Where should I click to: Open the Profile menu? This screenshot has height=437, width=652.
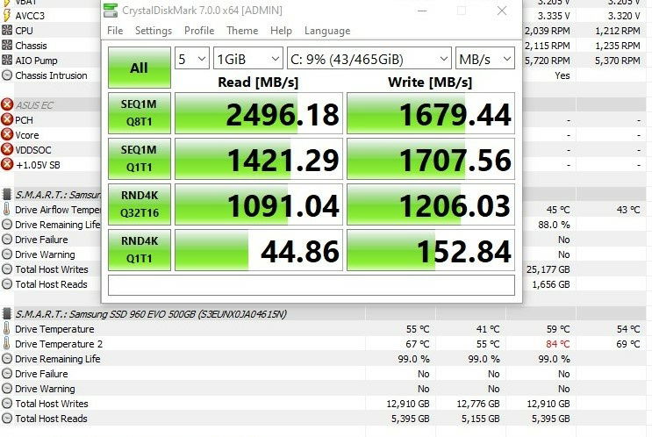pos(199,31)
